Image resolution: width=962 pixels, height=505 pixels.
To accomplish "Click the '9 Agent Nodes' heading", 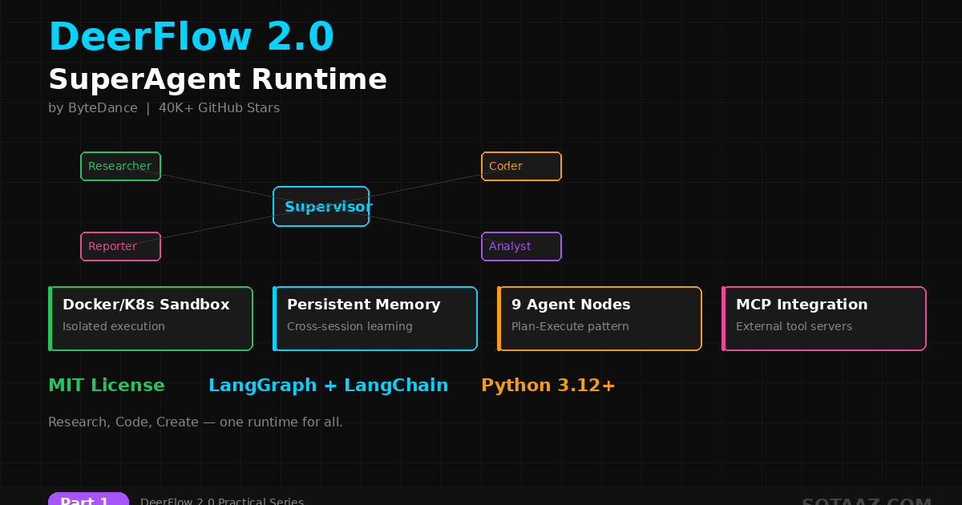I will 571,305.
